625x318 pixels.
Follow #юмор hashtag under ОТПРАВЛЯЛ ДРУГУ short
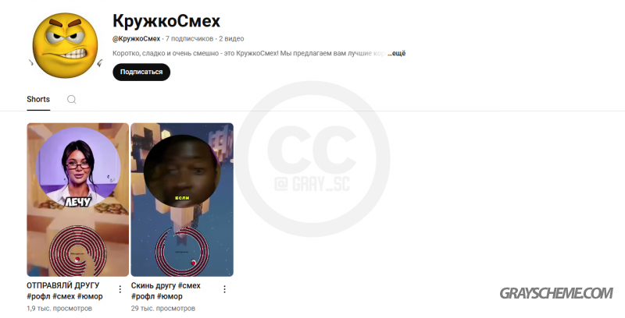click(90, 296)
